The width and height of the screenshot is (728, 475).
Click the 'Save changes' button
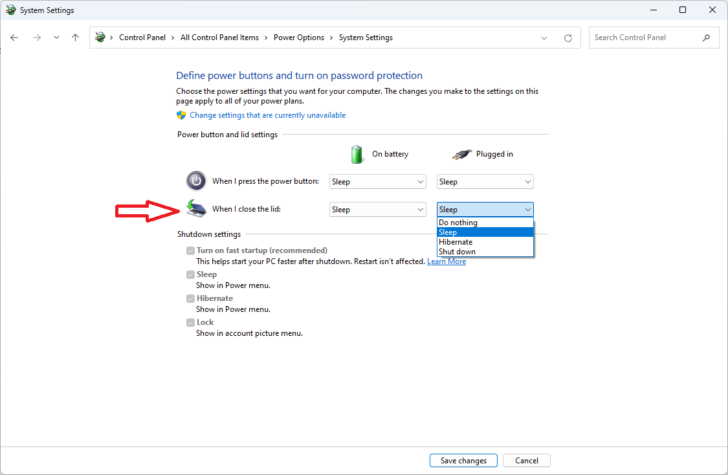click(463, 460)
